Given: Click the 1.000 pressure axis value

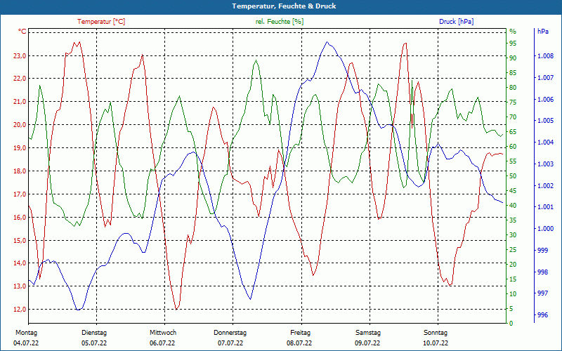Looking at the screenshot, I should pos(546,229).
